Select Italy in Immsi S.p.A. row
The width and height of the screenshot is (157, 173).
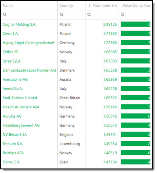(63, 89)
